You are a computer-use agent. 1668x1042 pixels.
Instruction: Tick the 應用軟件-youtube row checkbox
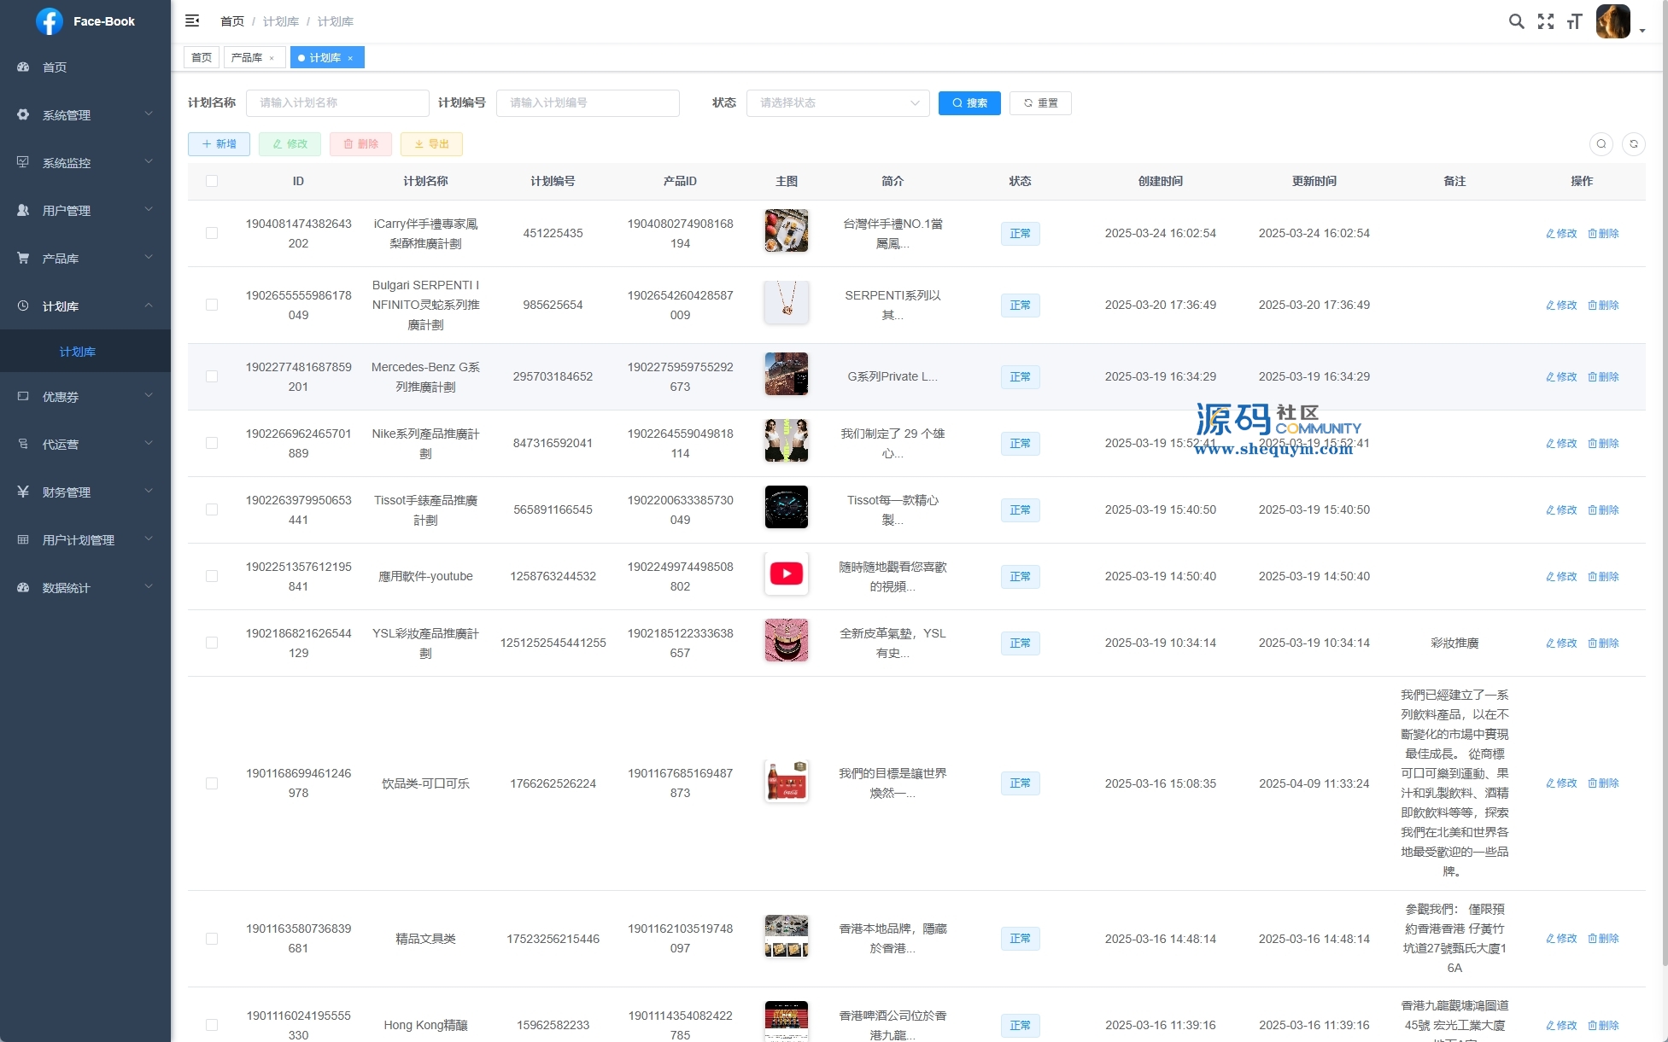pos(212,576)
